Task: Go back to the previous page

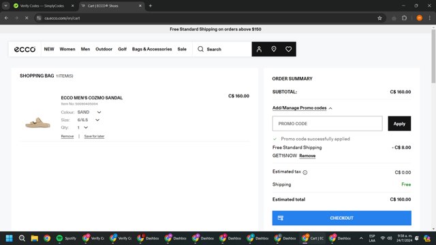Action: coord(6,18)
